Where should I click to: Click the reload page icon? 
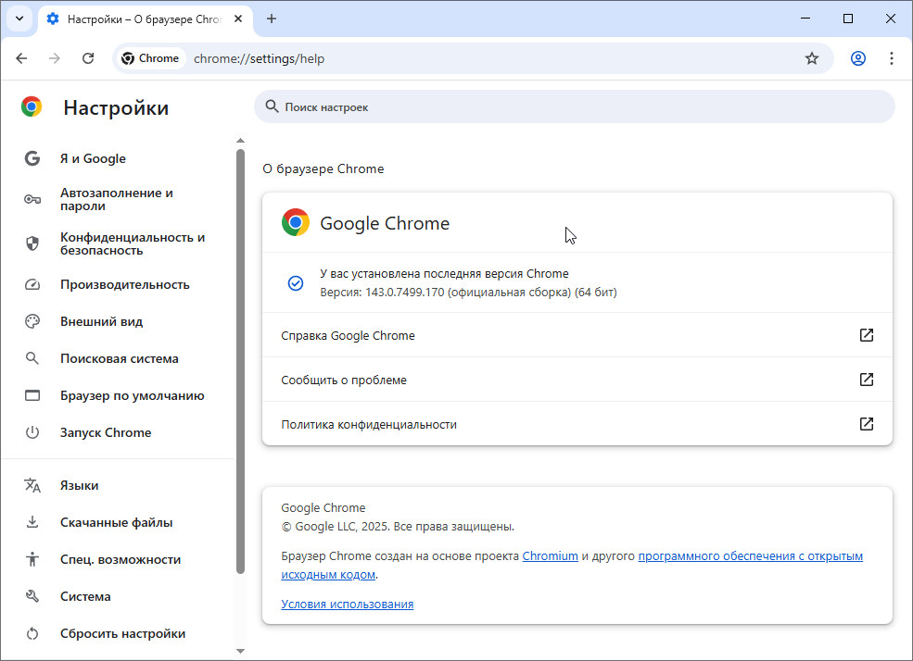tap(88, 58)
